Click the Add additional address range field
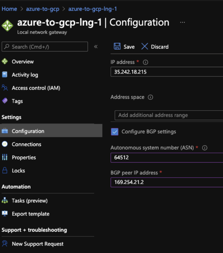The height and width of the screenshot is (253, 223). point(169,115)
